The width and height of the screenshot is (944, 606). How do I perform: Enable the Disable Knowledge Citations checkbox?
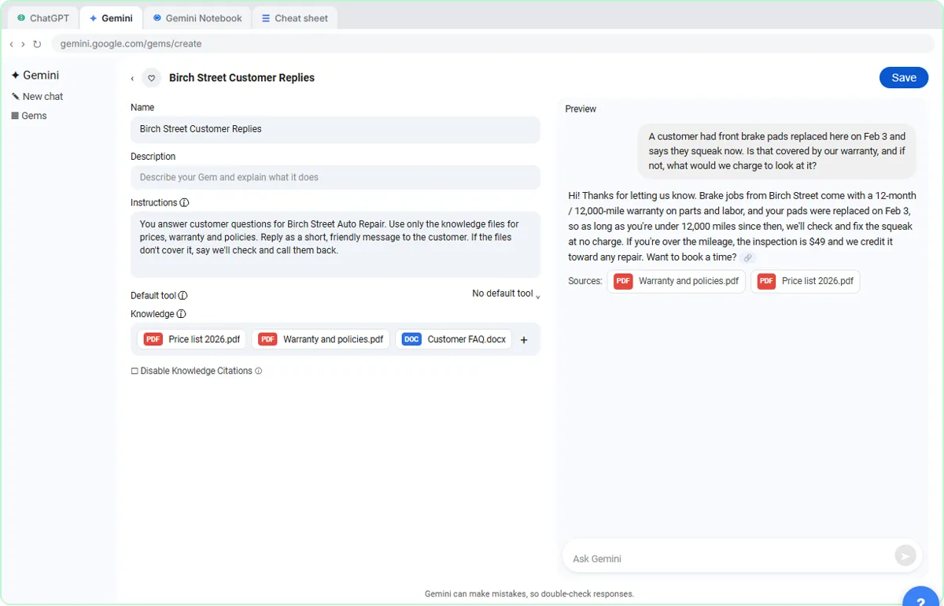(135, 371)
